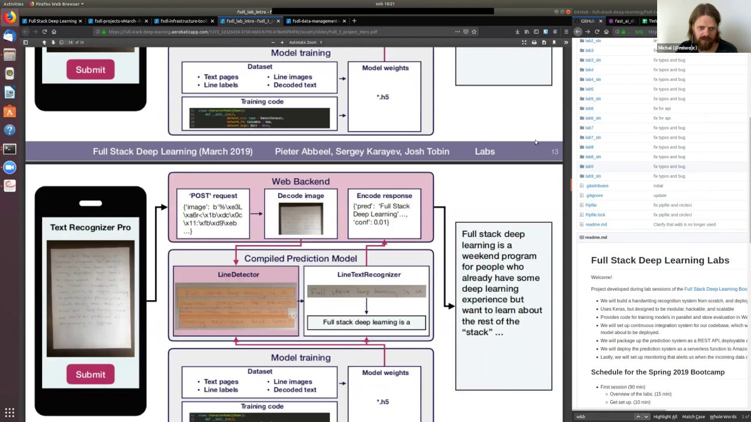Image resolution: width=751 pixels, height=422 pixels.
Task: Open the Zoom app in the dock
Action: (x=9, y=168)
